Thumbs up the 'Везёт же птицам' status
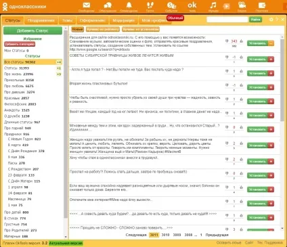This screenshot has width=287, height=247. tap(242, 113)
